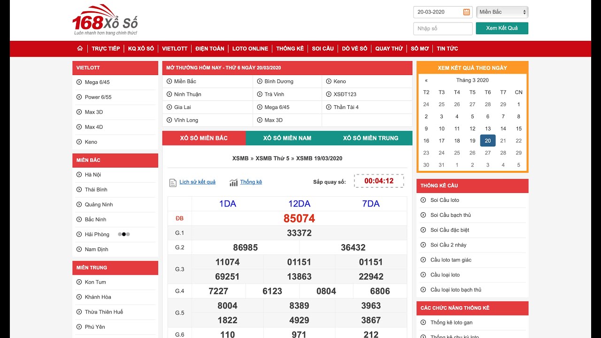Click the arrow icon next to Power 6/55
This screenshot has width=601, height=338.
click(x=79, y=97)
